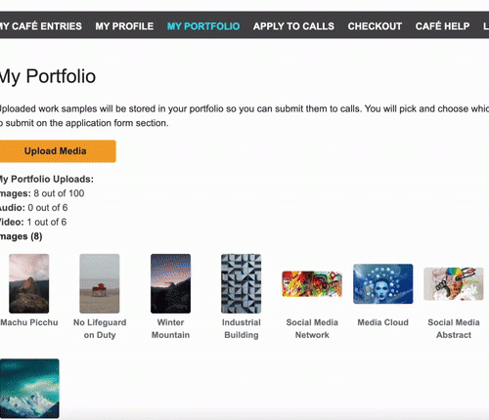The image size is (489, 420).
Task: Select the Social Media Abstract thumbnail
Action: point(454,284)
